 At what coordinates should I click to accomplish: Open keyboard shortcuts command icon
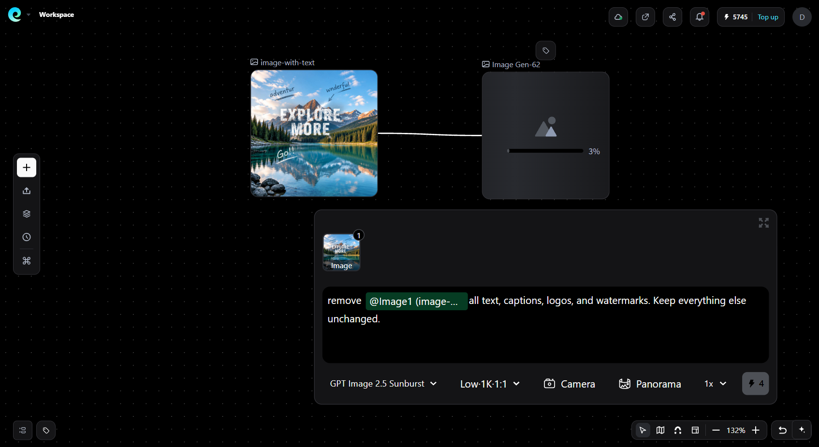pyautogui.click(x=27, y=261)
